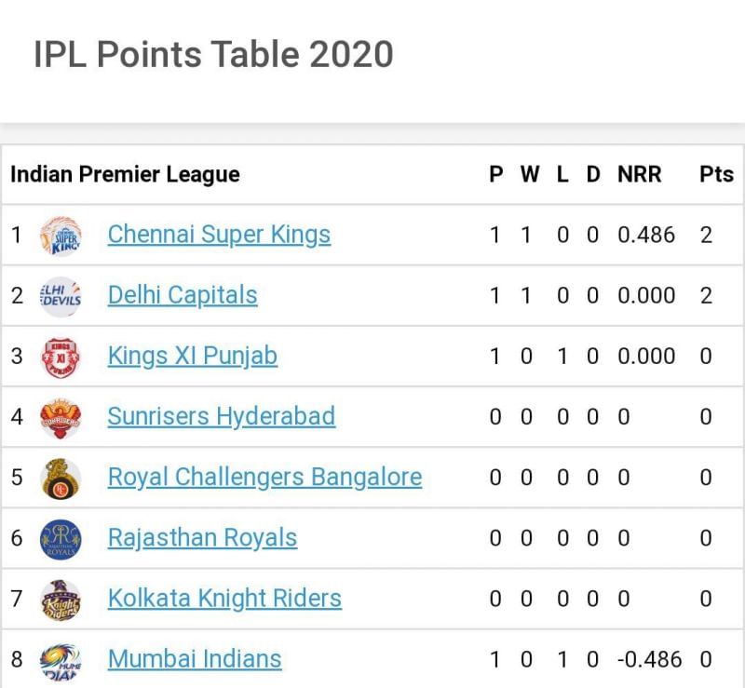This screenshot has height=688, width=745.
Task: Click the IPL Points Table 2020 heading
Action: pyautogui.click(x=213, y=54)
